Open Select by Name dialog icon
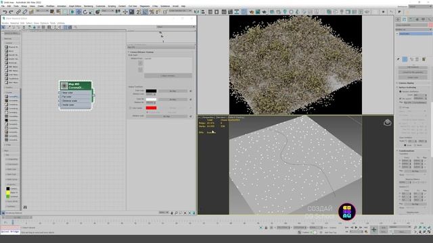Viewport: 433px width, 243px height. click(59, 12)
